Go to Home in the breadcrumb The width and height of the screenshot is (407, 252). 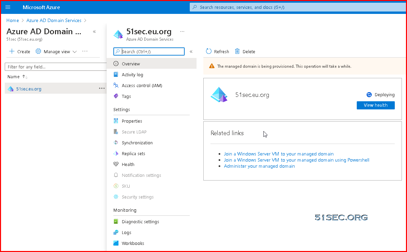tap(13, 20)
